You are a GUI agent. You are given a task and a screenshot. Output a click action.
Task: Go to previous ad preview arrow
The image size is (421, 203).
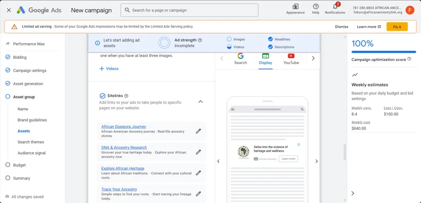coord(218,161)
